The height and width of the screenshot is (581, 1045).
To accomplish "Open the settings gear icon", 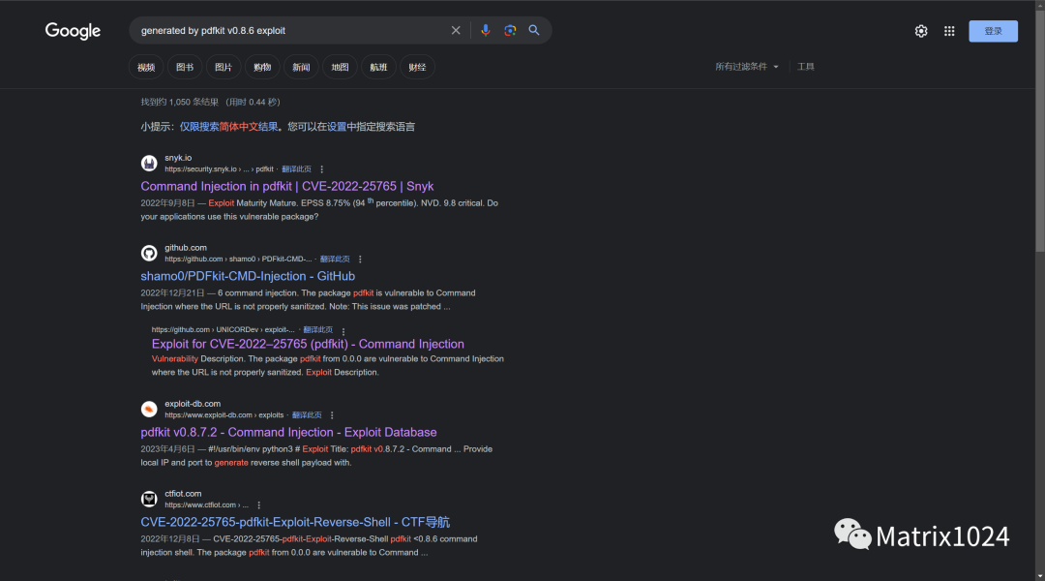I will (x=921, y=31).
